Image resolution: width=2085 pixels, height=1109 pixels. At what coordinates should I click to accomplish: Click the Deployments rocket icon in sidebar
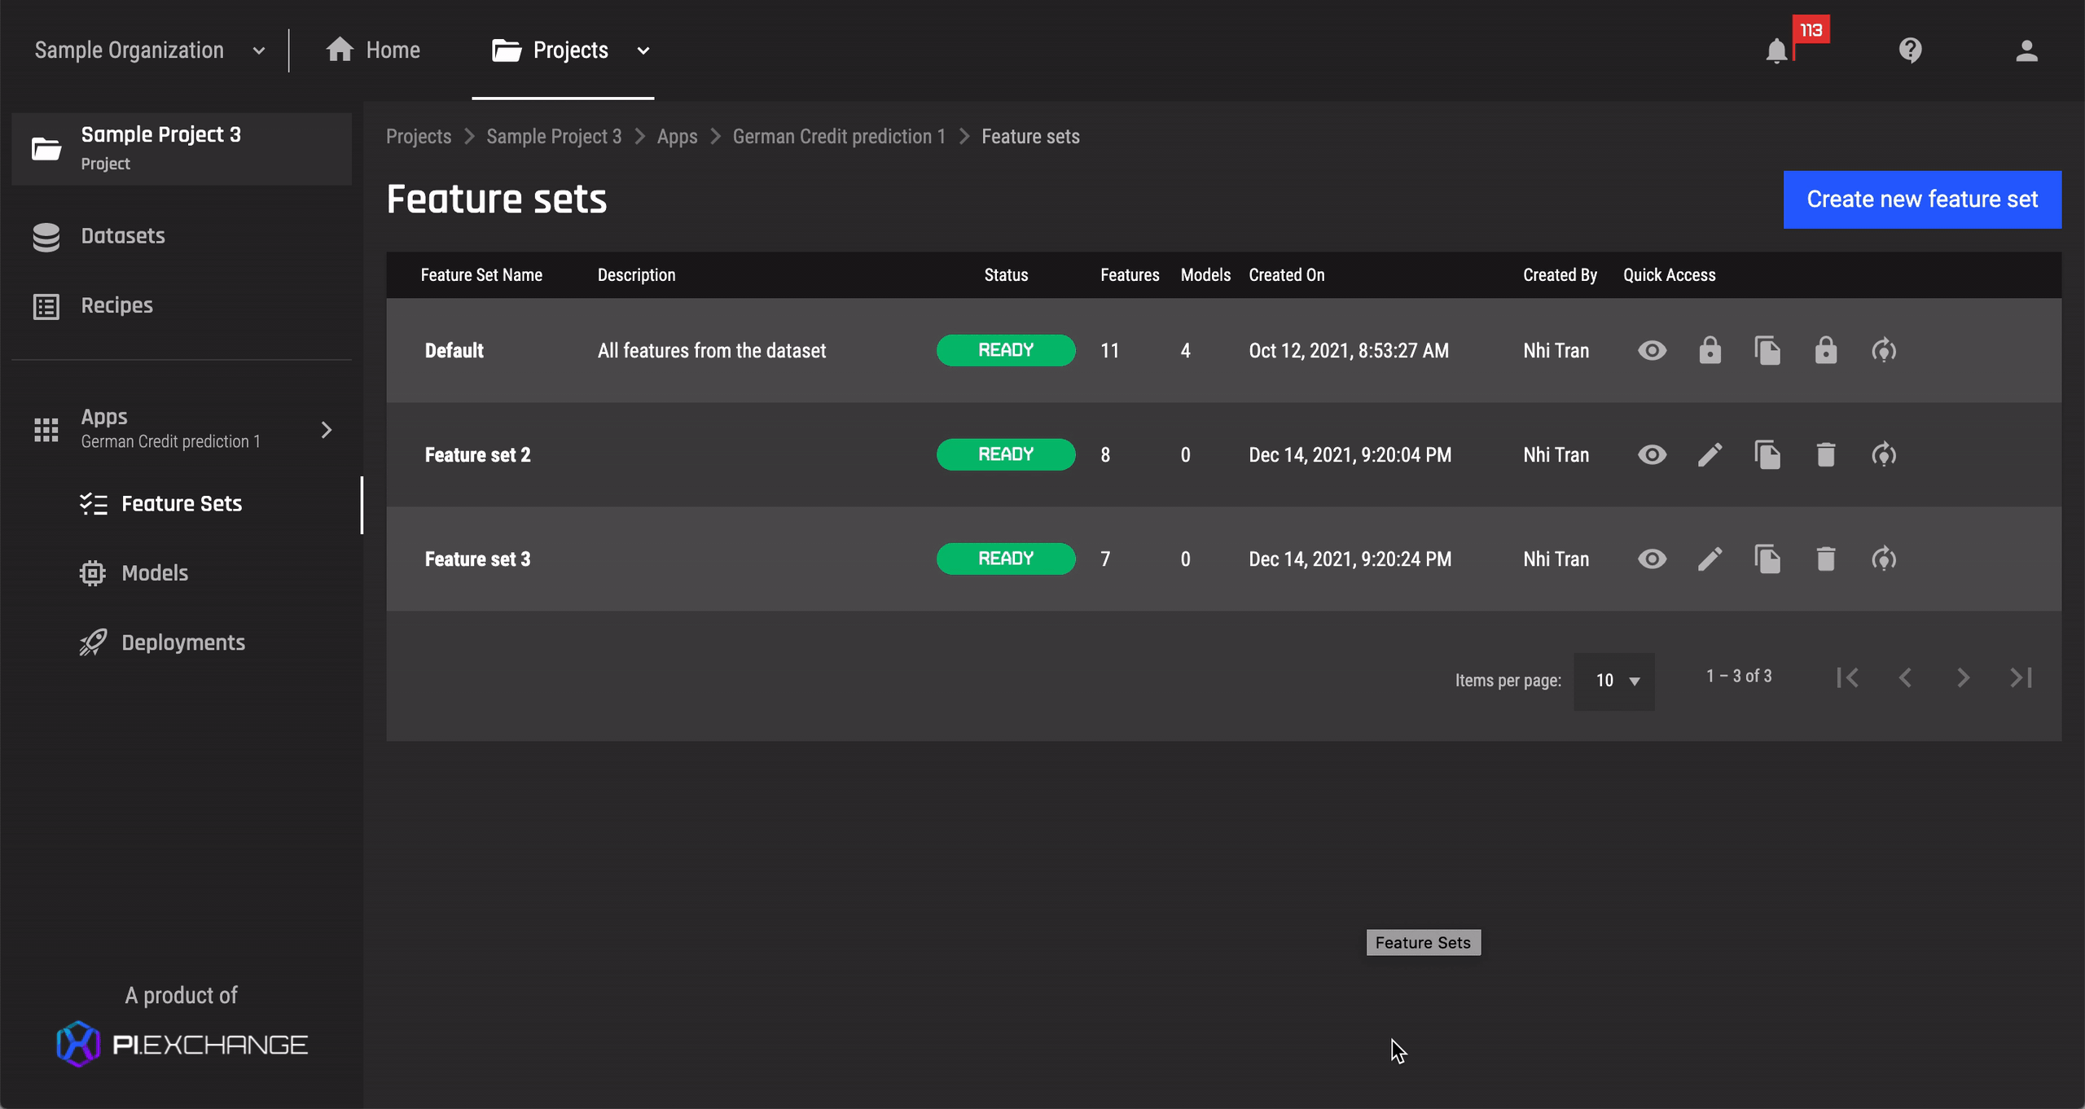click(x=93, y=642)
